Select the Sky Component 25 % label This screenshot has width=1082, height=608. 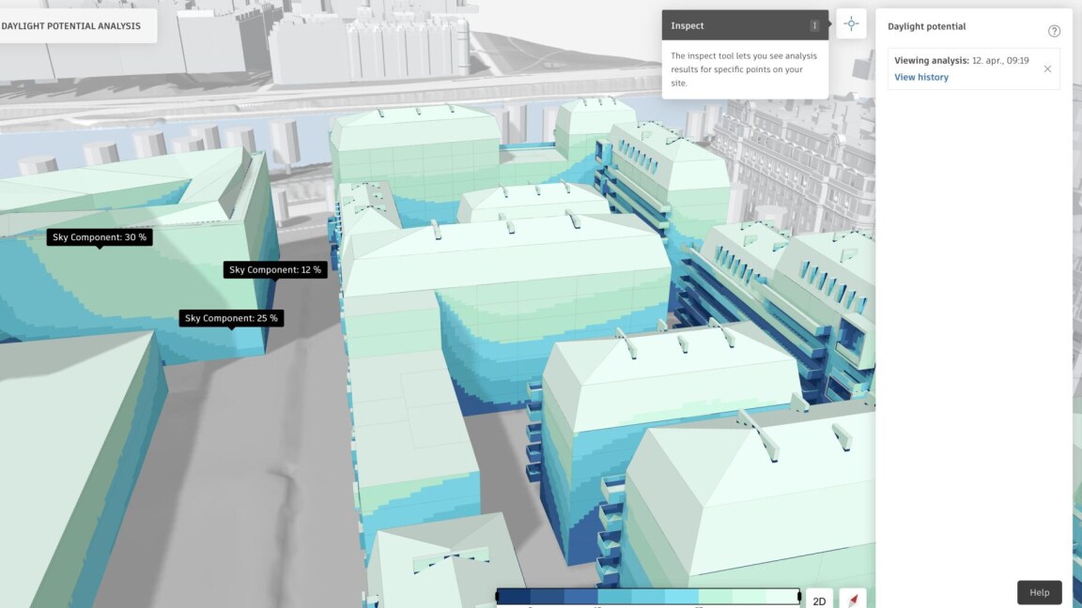click(x=231, y=318)
